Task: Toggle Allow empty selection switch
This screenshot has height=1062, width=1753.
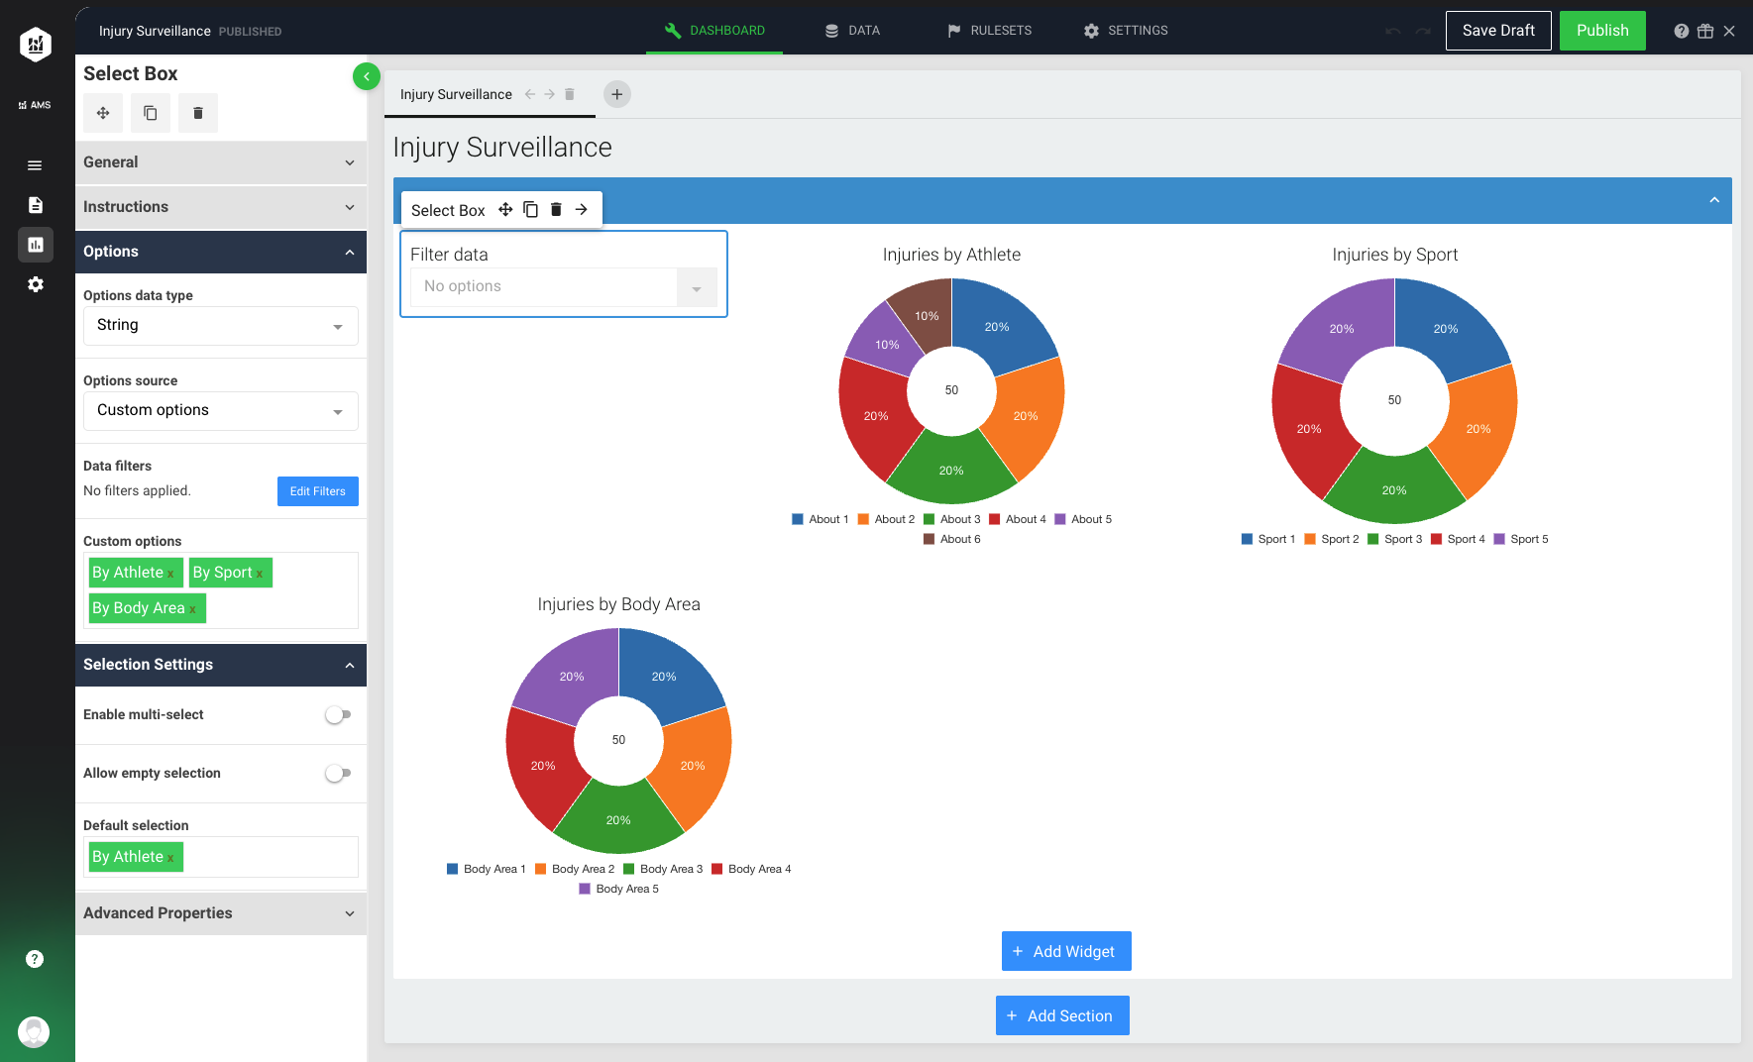Action: click(338, 773)
